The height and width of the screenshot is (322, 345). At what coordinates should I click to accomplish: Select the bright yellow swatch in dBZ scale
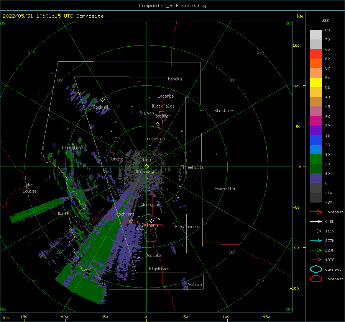pyautogui.click(x=316, y=82)
